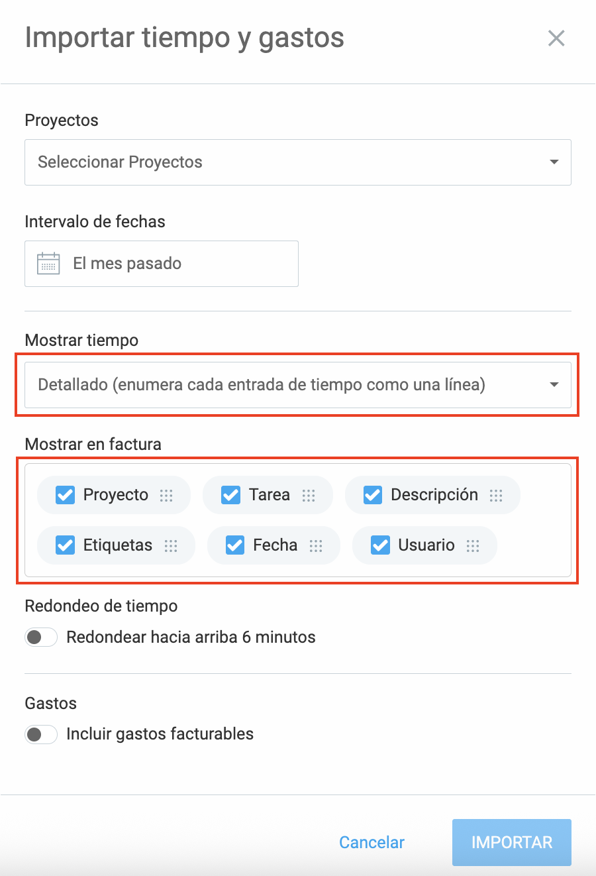Screen dimensions: 596x876
Task: Click the drag handle next to Fecha
Action: pos(316,545)
